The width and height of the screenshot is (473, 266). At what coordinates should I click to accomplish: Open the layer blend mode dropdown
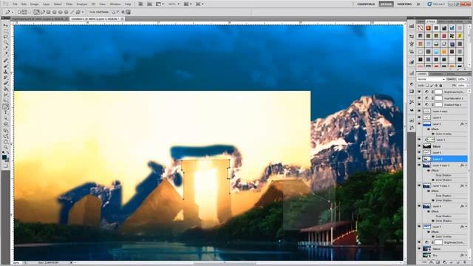click(x=431, y=79)
